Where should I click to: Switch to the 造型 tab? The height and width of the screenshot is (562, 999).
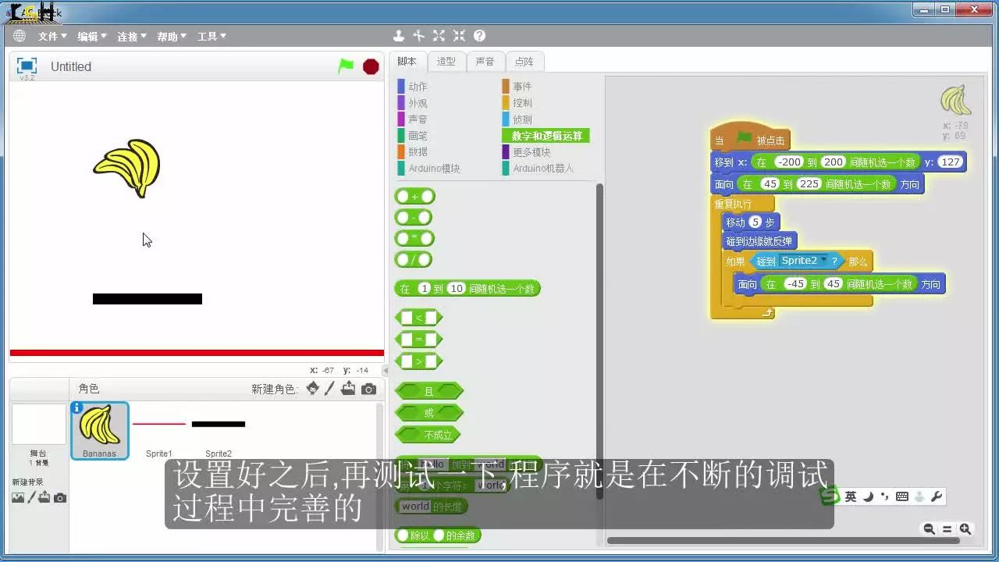click(x=446, y=62)
